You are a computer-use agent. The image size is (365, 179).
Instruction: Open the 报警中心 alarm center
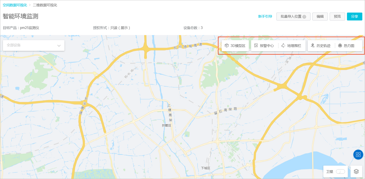264,46
